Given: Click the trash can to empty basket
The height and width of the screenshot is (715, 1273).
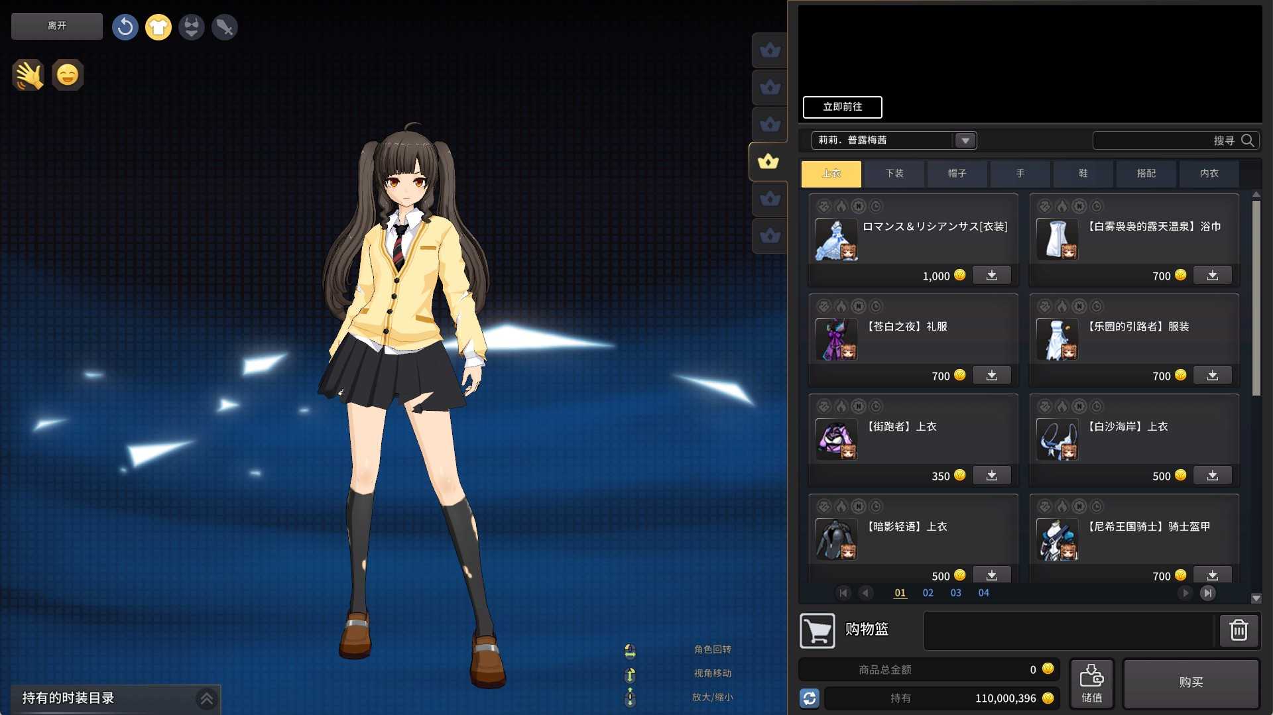Looking at the screenshot, I should pos(1239,630).
